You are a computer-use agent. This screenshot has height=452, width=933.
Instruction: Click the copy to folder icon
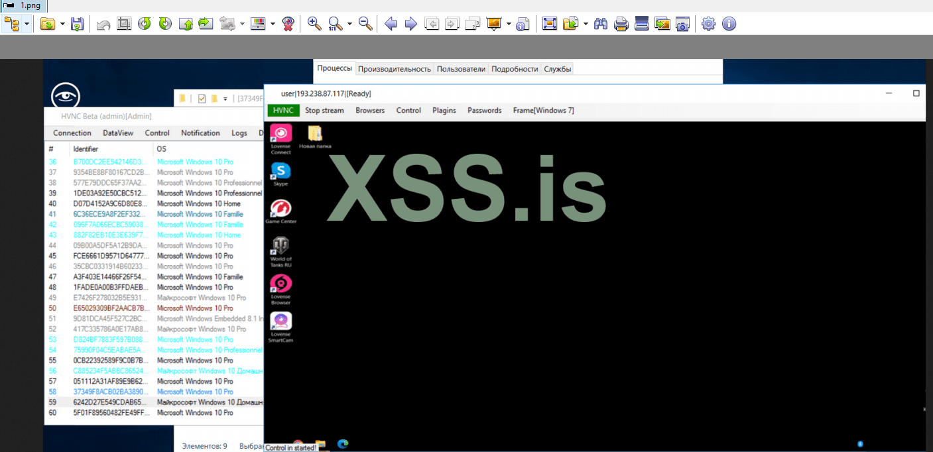point(570,25)
